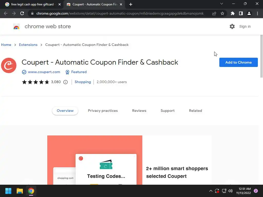The width and height of the screenshot is (263, 197).
Task: Click the page vertical scrollbar
Action: 261,56
